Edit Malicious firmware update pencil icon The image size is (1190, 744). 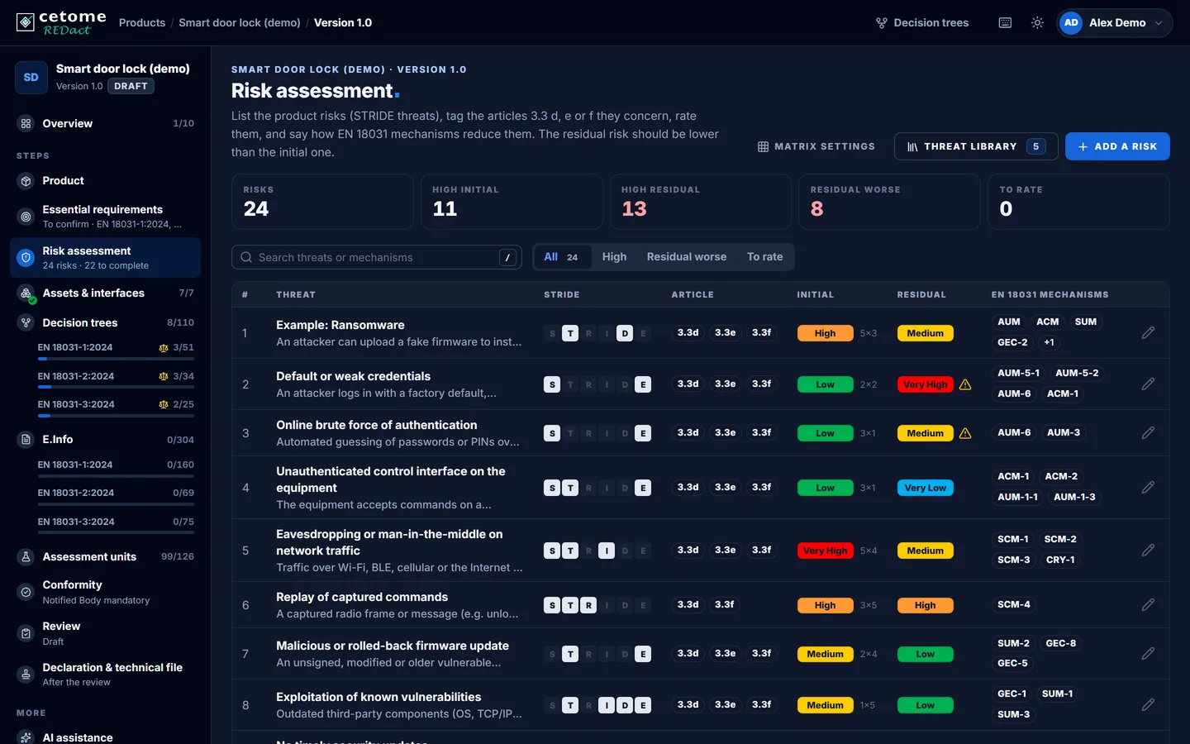click(1148, 653)
